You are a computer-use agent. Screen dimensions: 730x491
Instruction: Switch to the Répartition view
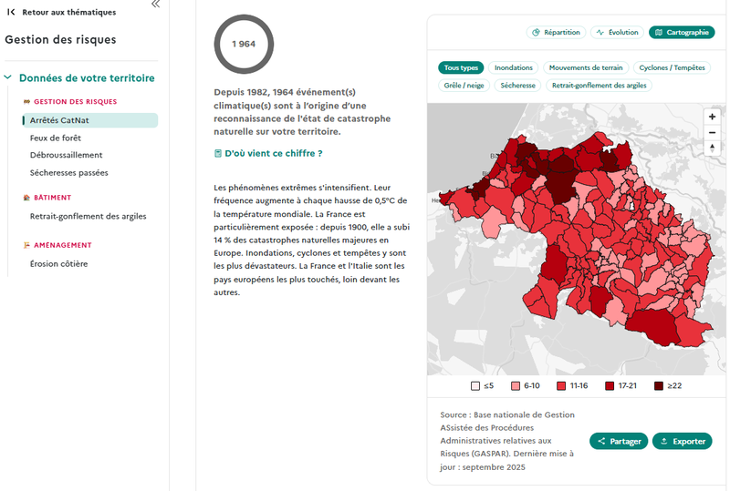tap(556, 32)
